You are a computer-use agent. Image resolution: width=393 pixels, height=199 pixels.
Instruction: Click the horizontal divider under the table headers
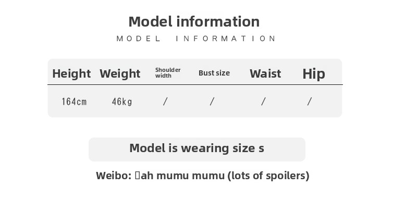pos(195,85)
